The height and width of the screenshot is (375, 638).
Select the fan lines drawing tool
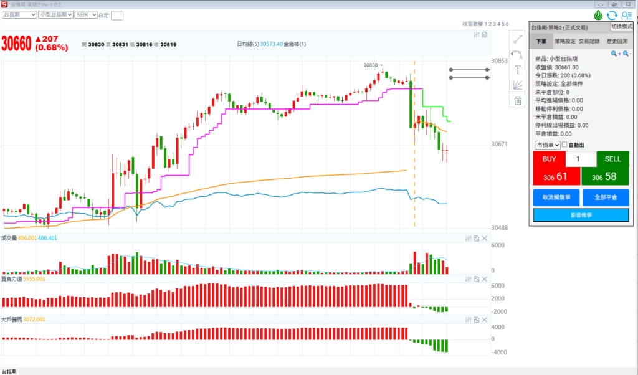point(517,85)
